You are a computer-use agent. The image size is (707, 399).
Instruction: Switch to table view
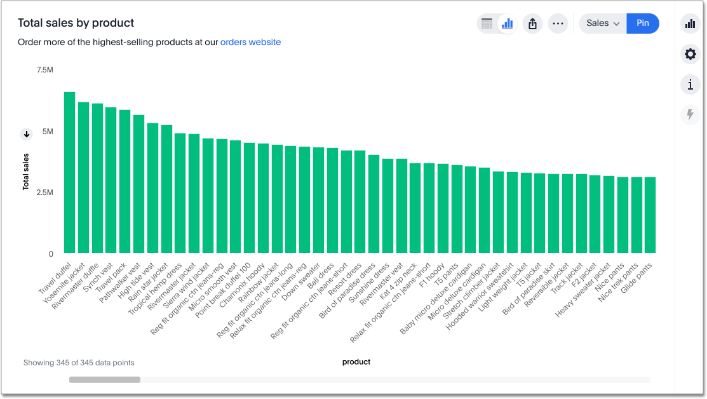point(487,24)
